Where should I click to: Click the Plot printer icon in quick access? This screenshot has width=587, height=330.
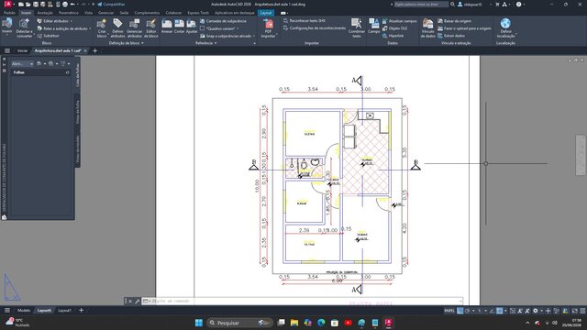pos(65,4)
